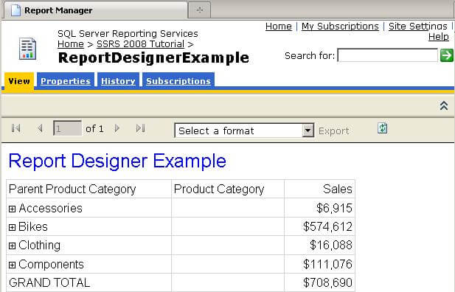455x292 pixels.
Task: Open the History tab
Action: tap(118, 81)
